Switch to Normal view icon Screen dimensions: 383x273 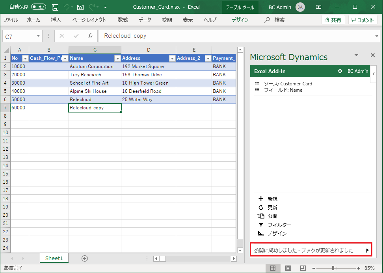(273, 268)
